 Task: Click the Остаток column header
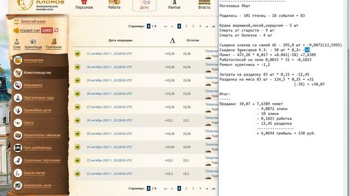(192, 40)
